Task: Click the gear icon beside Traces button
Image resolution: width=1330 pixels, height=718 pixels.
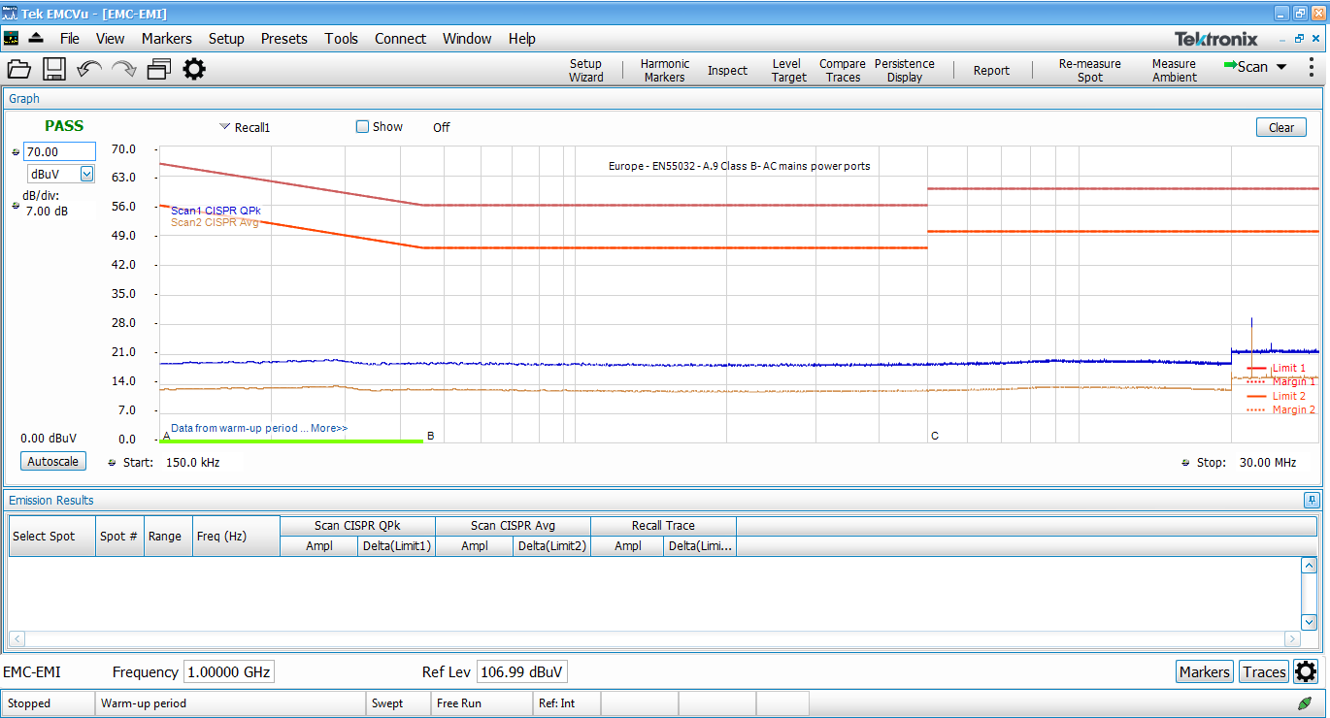Action: [x=1306, y=671]
